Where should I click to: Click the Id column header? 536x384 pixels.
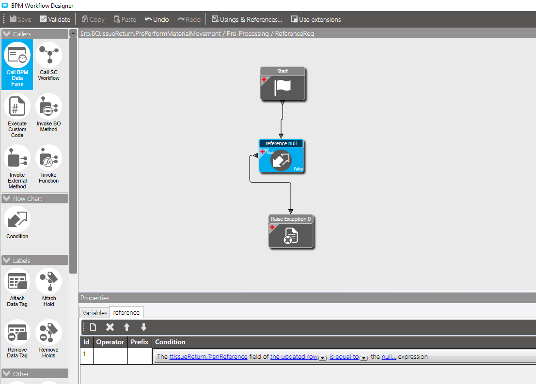(86, 342)
